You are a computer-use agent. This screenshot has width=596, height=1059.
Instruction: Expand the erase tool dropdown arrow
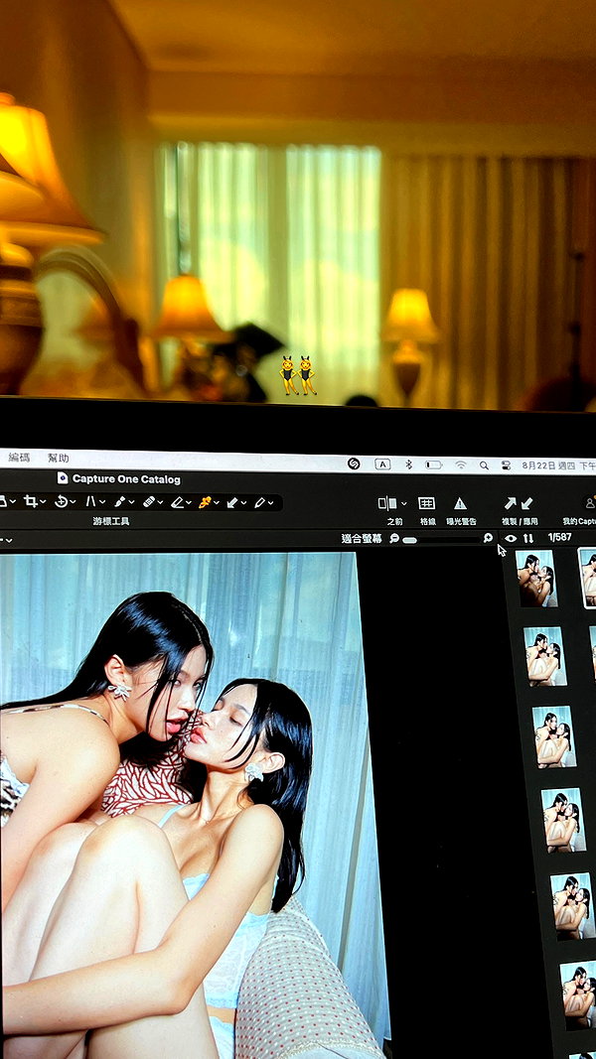pyautogui.click(x=189, y=502)
